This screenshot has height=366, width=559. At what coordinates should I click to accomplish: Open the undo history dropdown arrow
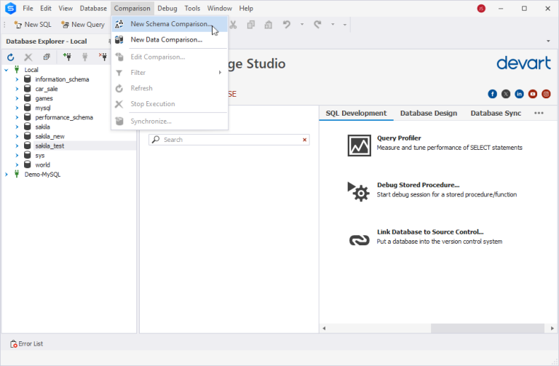tap(301, 25)
